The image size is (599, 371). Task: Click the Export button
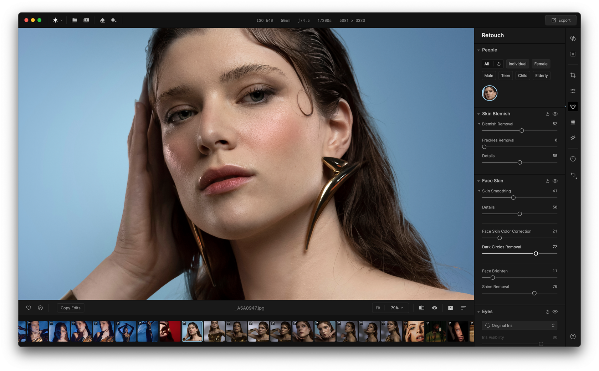(561, 20)
